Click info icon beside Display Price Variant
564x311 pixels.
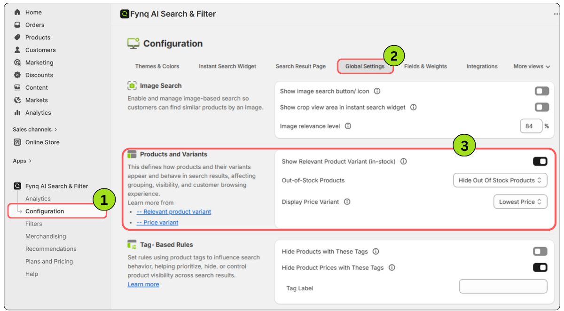pos(347,202)
